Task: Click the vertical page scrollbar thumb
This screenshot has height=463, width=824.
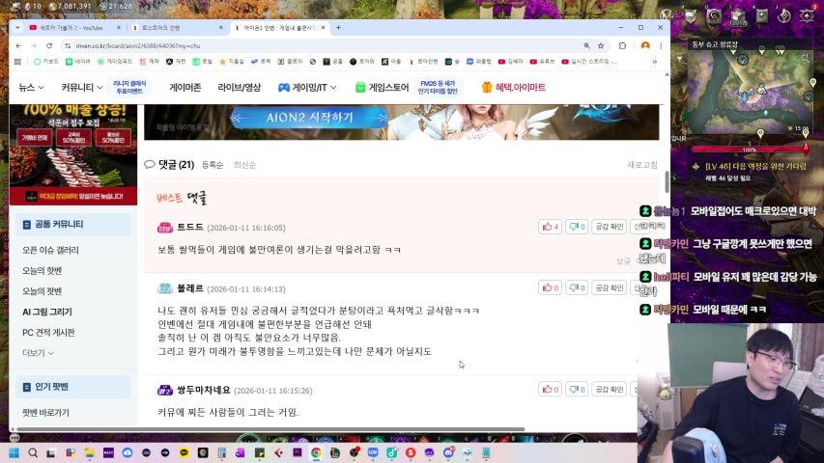Action: (x=667, y=181)
